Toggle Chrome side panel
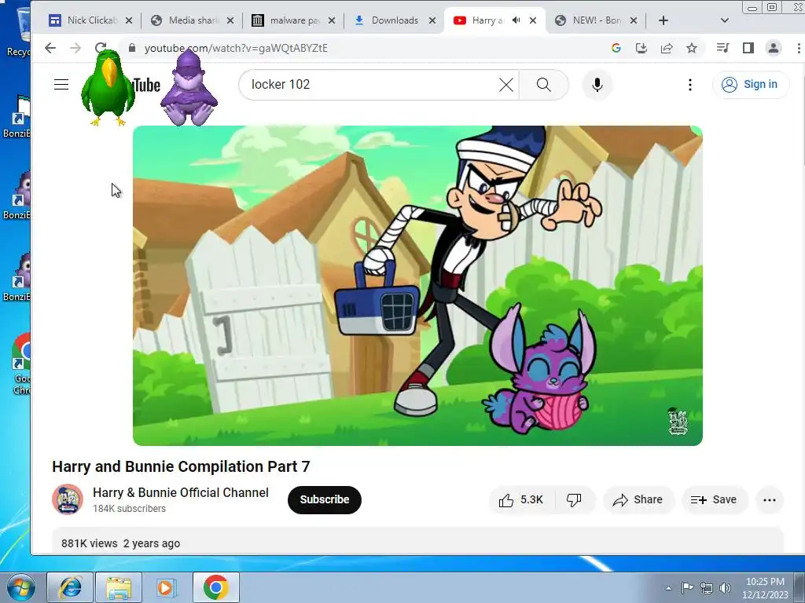 coord(748,48)
